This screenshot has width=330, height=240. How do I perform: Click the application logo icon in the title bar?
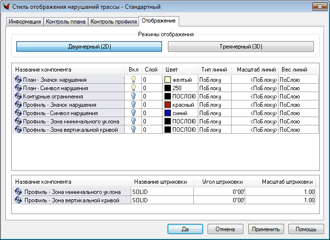[6, 7]
